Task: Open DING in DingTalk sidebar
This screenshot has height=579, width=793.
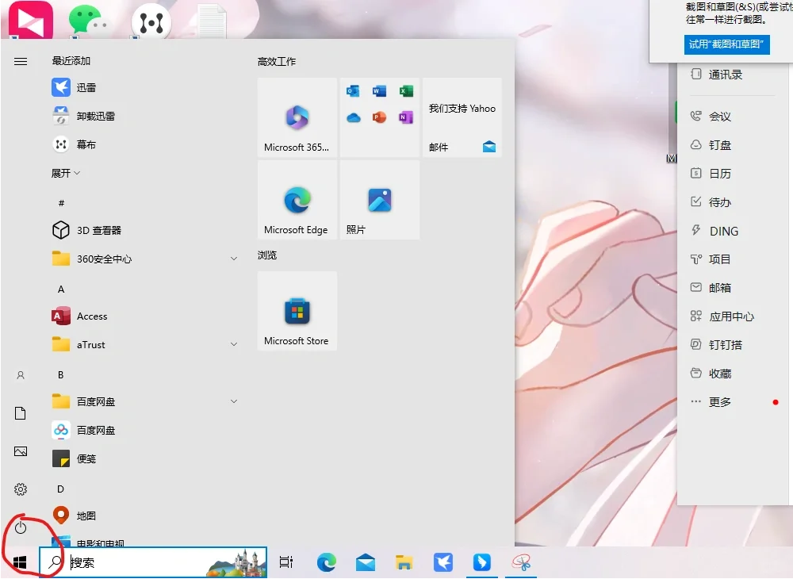Action: tap(714, 231)
